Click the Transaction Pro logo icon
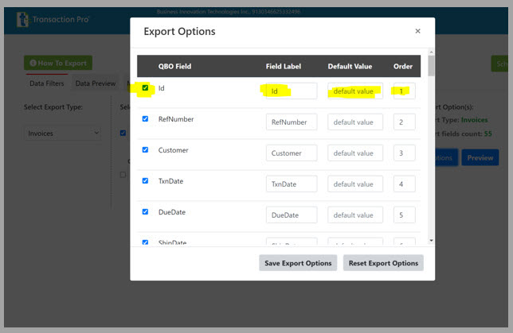This screenshot has width=513, height=333. 22,19
